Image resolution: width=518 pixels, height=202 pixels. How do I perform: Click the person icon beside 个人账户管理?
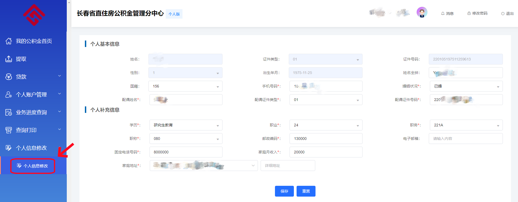click(9, 95)
